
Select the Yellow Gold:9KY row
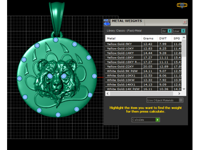(143, 44)
